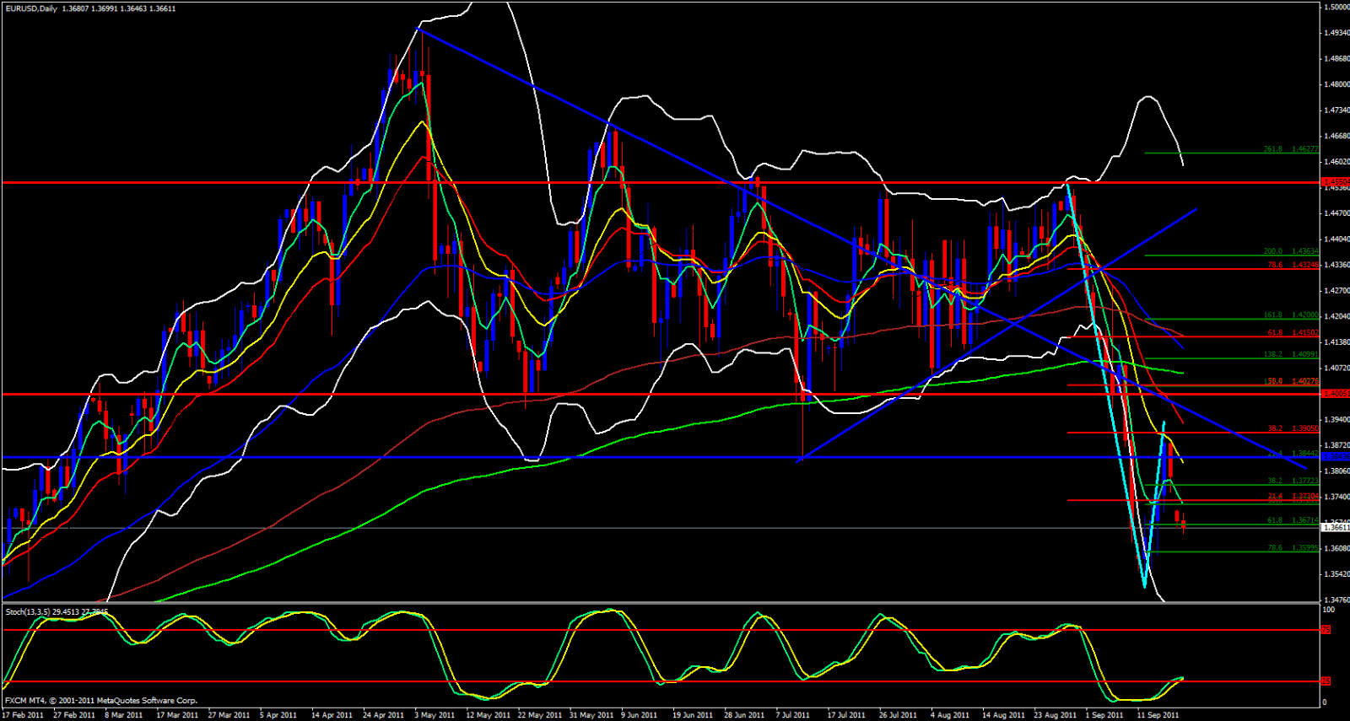1350x721 pixels.
Task: Click the red 1.40051 price tag on the axis
Action: click(1336, 394)
